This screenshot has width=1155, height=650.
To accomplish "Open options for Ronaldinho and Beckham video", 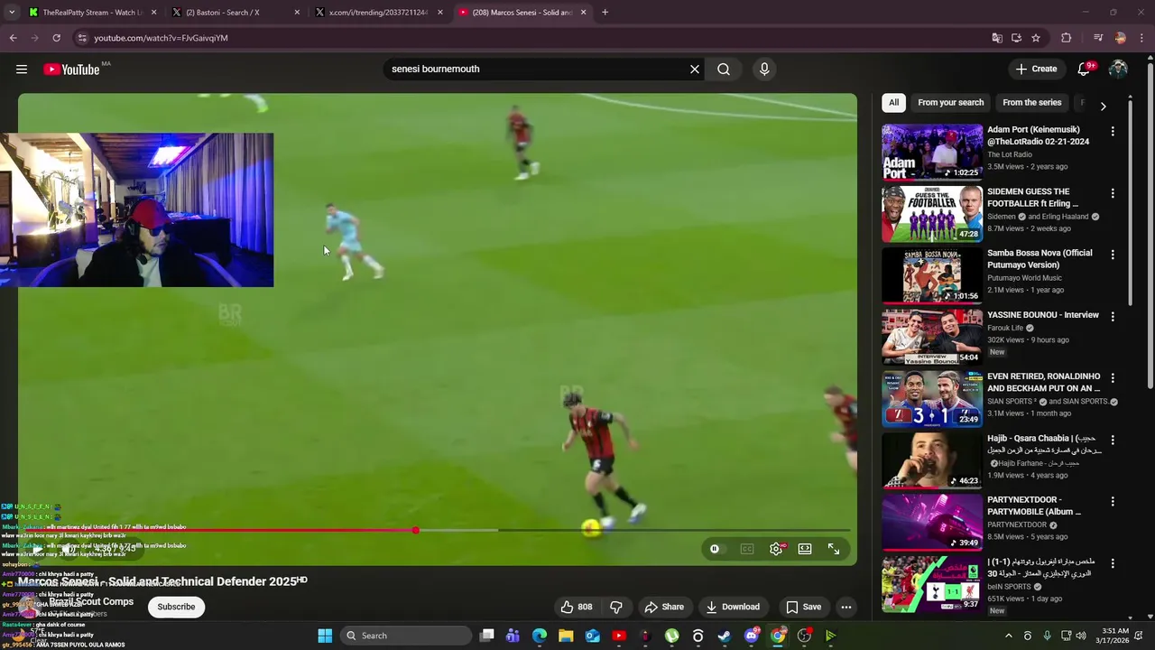I will point(1113,378).
